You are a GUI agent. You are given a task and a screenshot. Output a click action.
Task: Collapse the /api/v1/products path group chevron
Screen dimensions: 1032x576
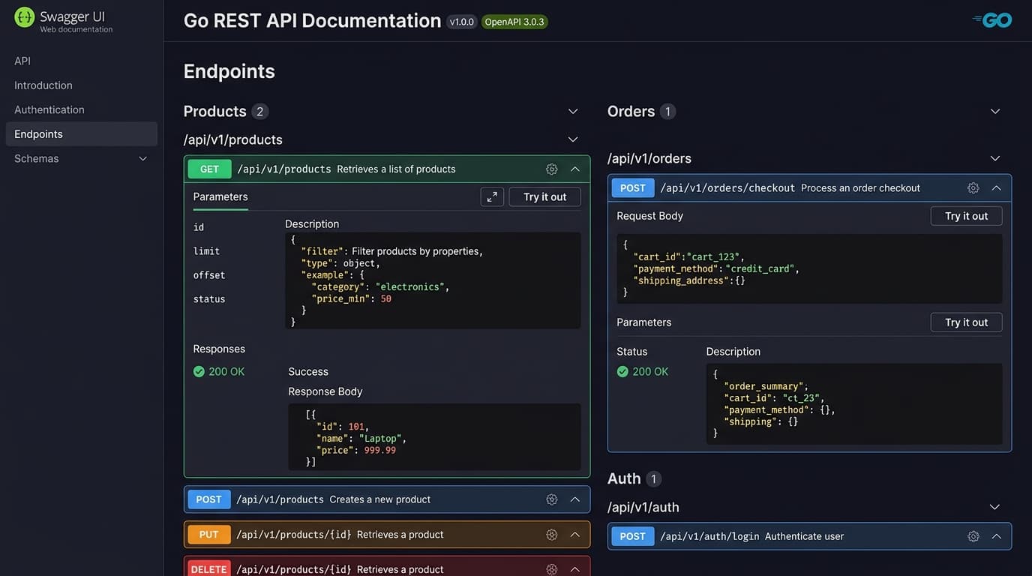click(x=573, y=139)
